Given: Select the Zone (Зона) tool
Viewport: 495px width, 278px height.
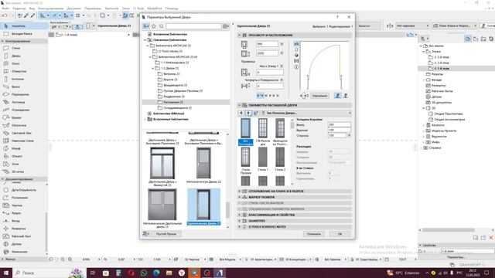Looking at the screenshot, I should click(x=24, y=164).
